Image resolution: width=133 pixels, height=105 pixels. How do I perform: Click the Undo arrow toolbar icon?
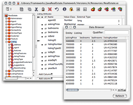pos(57,9)
